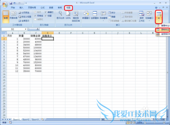Open the Office button menu
The height and width of the screenshot is (125, 170).
click(x=5, y=5)
